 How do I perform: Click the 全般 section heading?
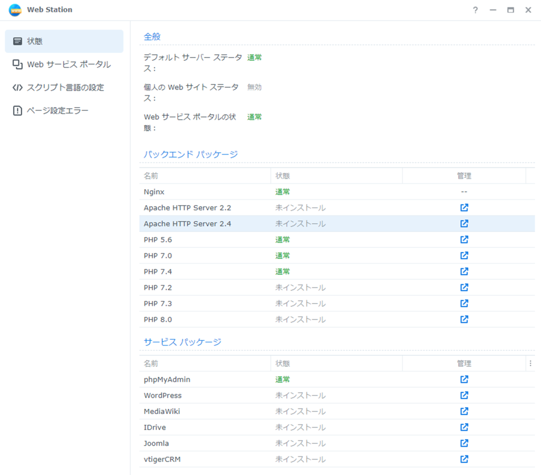click(x=152, y=37)
